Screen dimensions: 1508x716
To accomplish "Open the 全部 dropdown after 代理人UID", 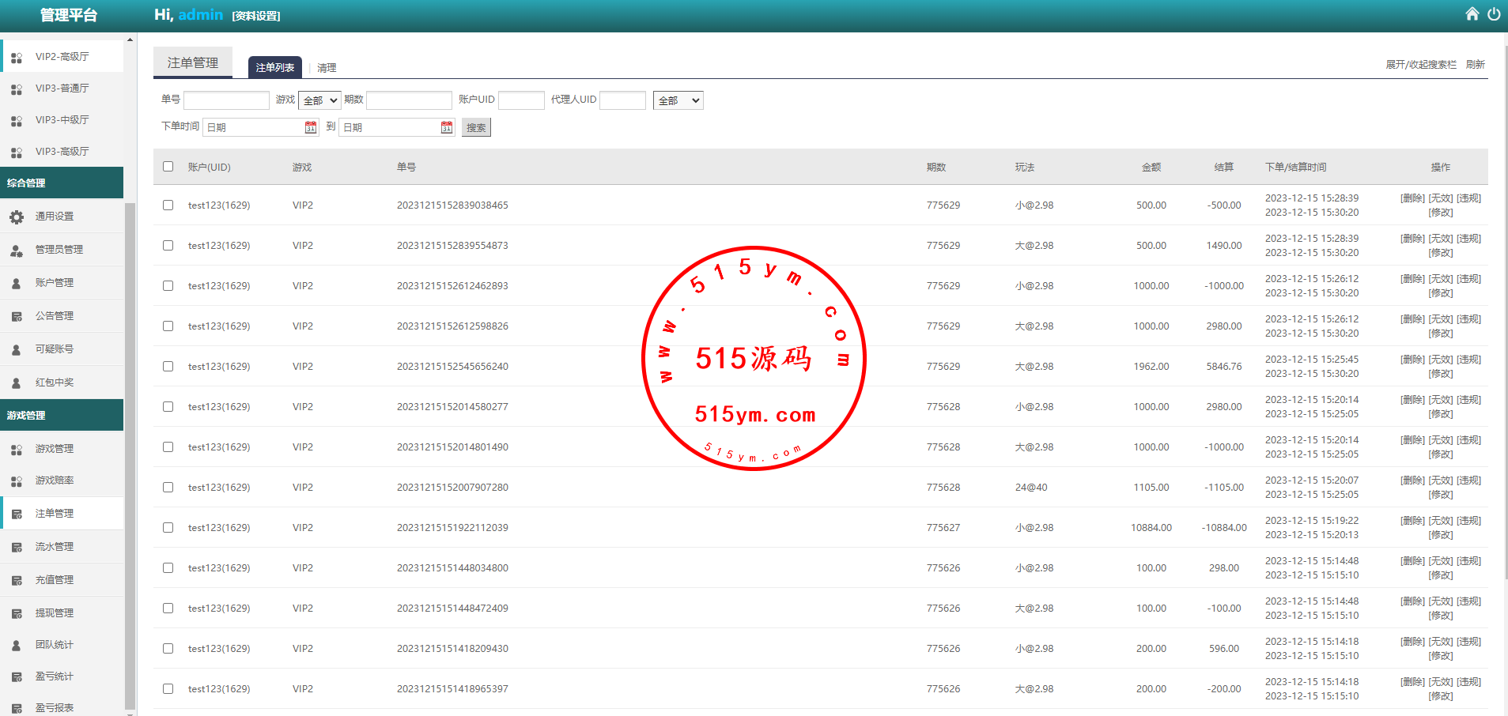I will [678, 100].
